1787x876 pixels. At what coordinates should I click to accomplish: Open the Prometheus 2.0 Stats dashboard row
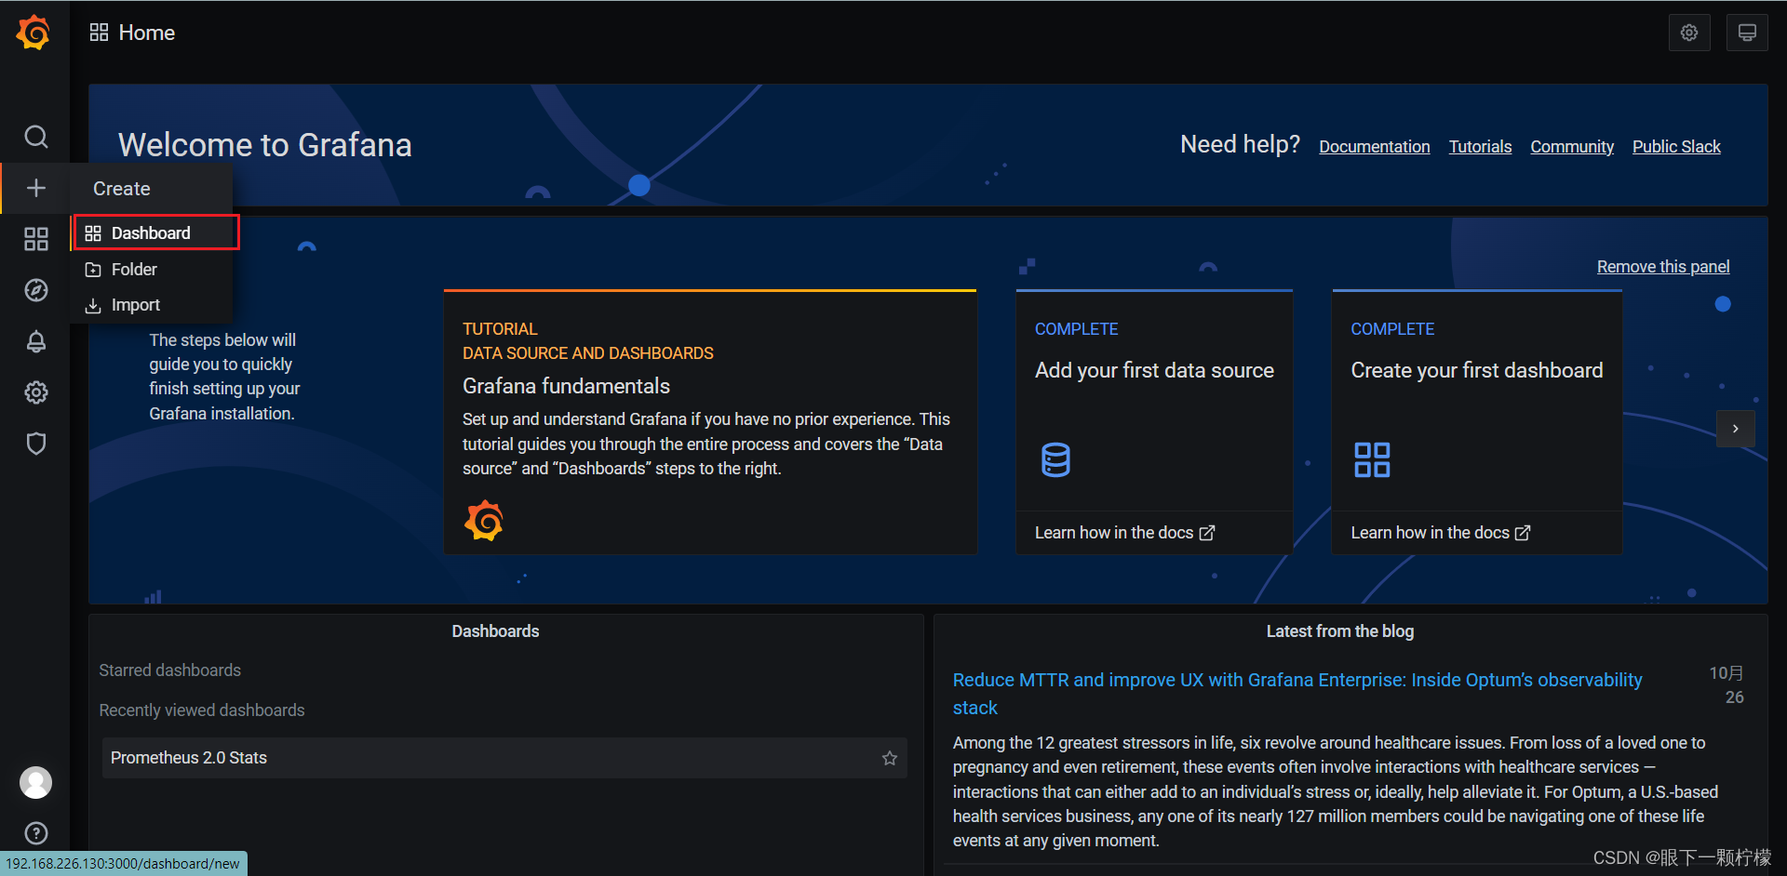pyautogui.click(x=504, y=758)
